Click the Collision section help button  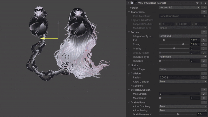coord(204,74)
